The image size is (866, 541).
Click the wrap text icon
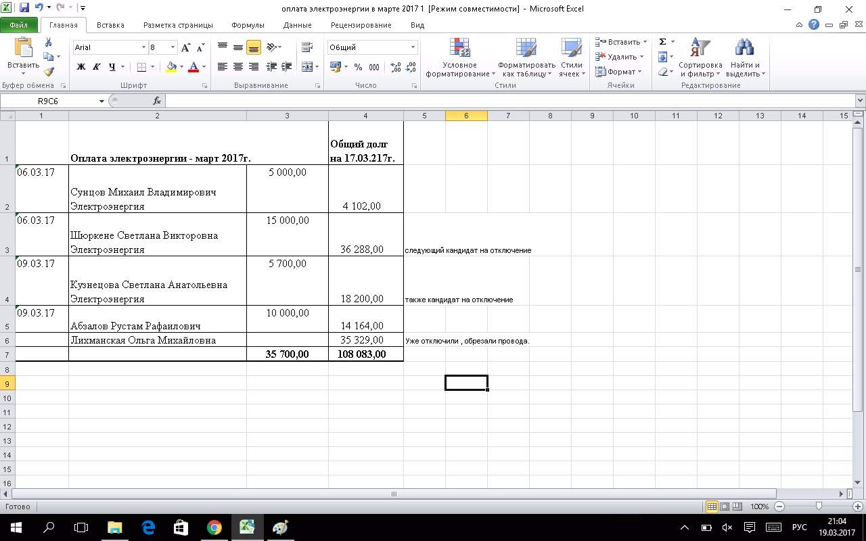(307, 47)
